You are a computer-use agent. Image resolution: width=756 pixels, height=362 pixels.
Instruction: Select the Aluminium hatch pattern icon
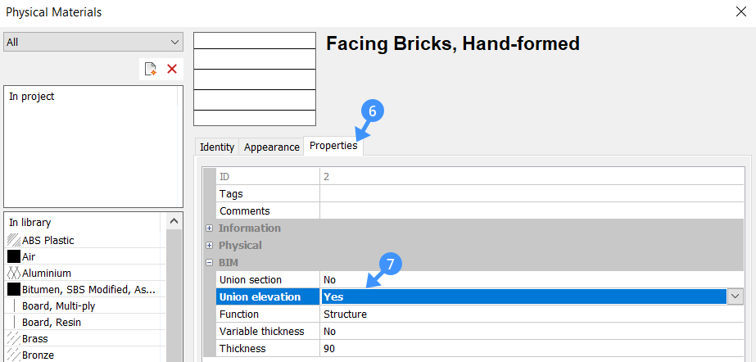coord(14,273)
